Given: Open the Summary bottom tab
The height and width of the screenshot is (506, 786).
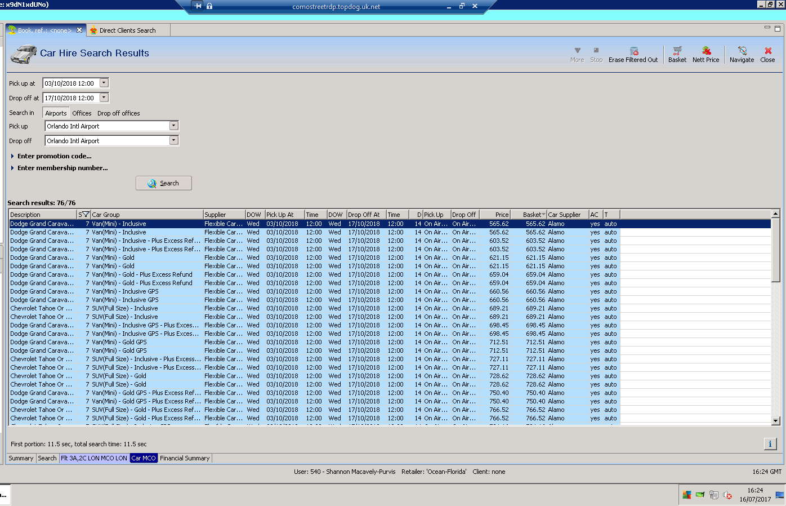Looking at the screenshot, I should [x=21, y=458].
